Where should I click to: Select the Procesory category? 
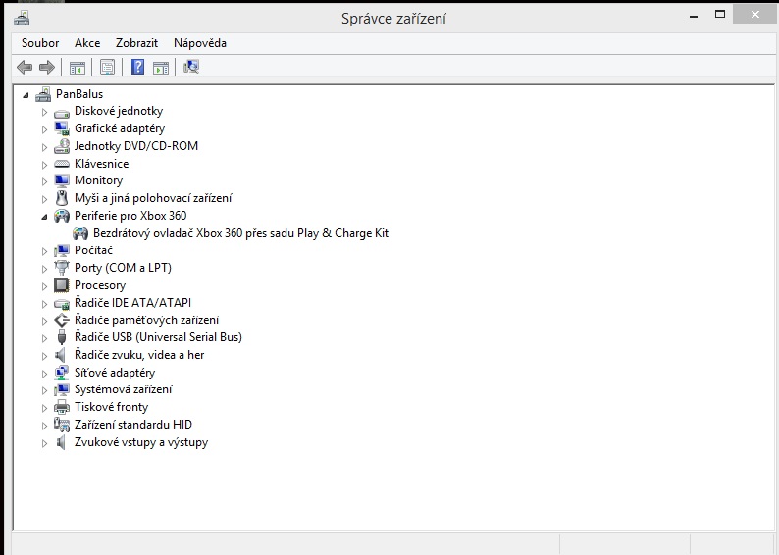tap(99, 285)
